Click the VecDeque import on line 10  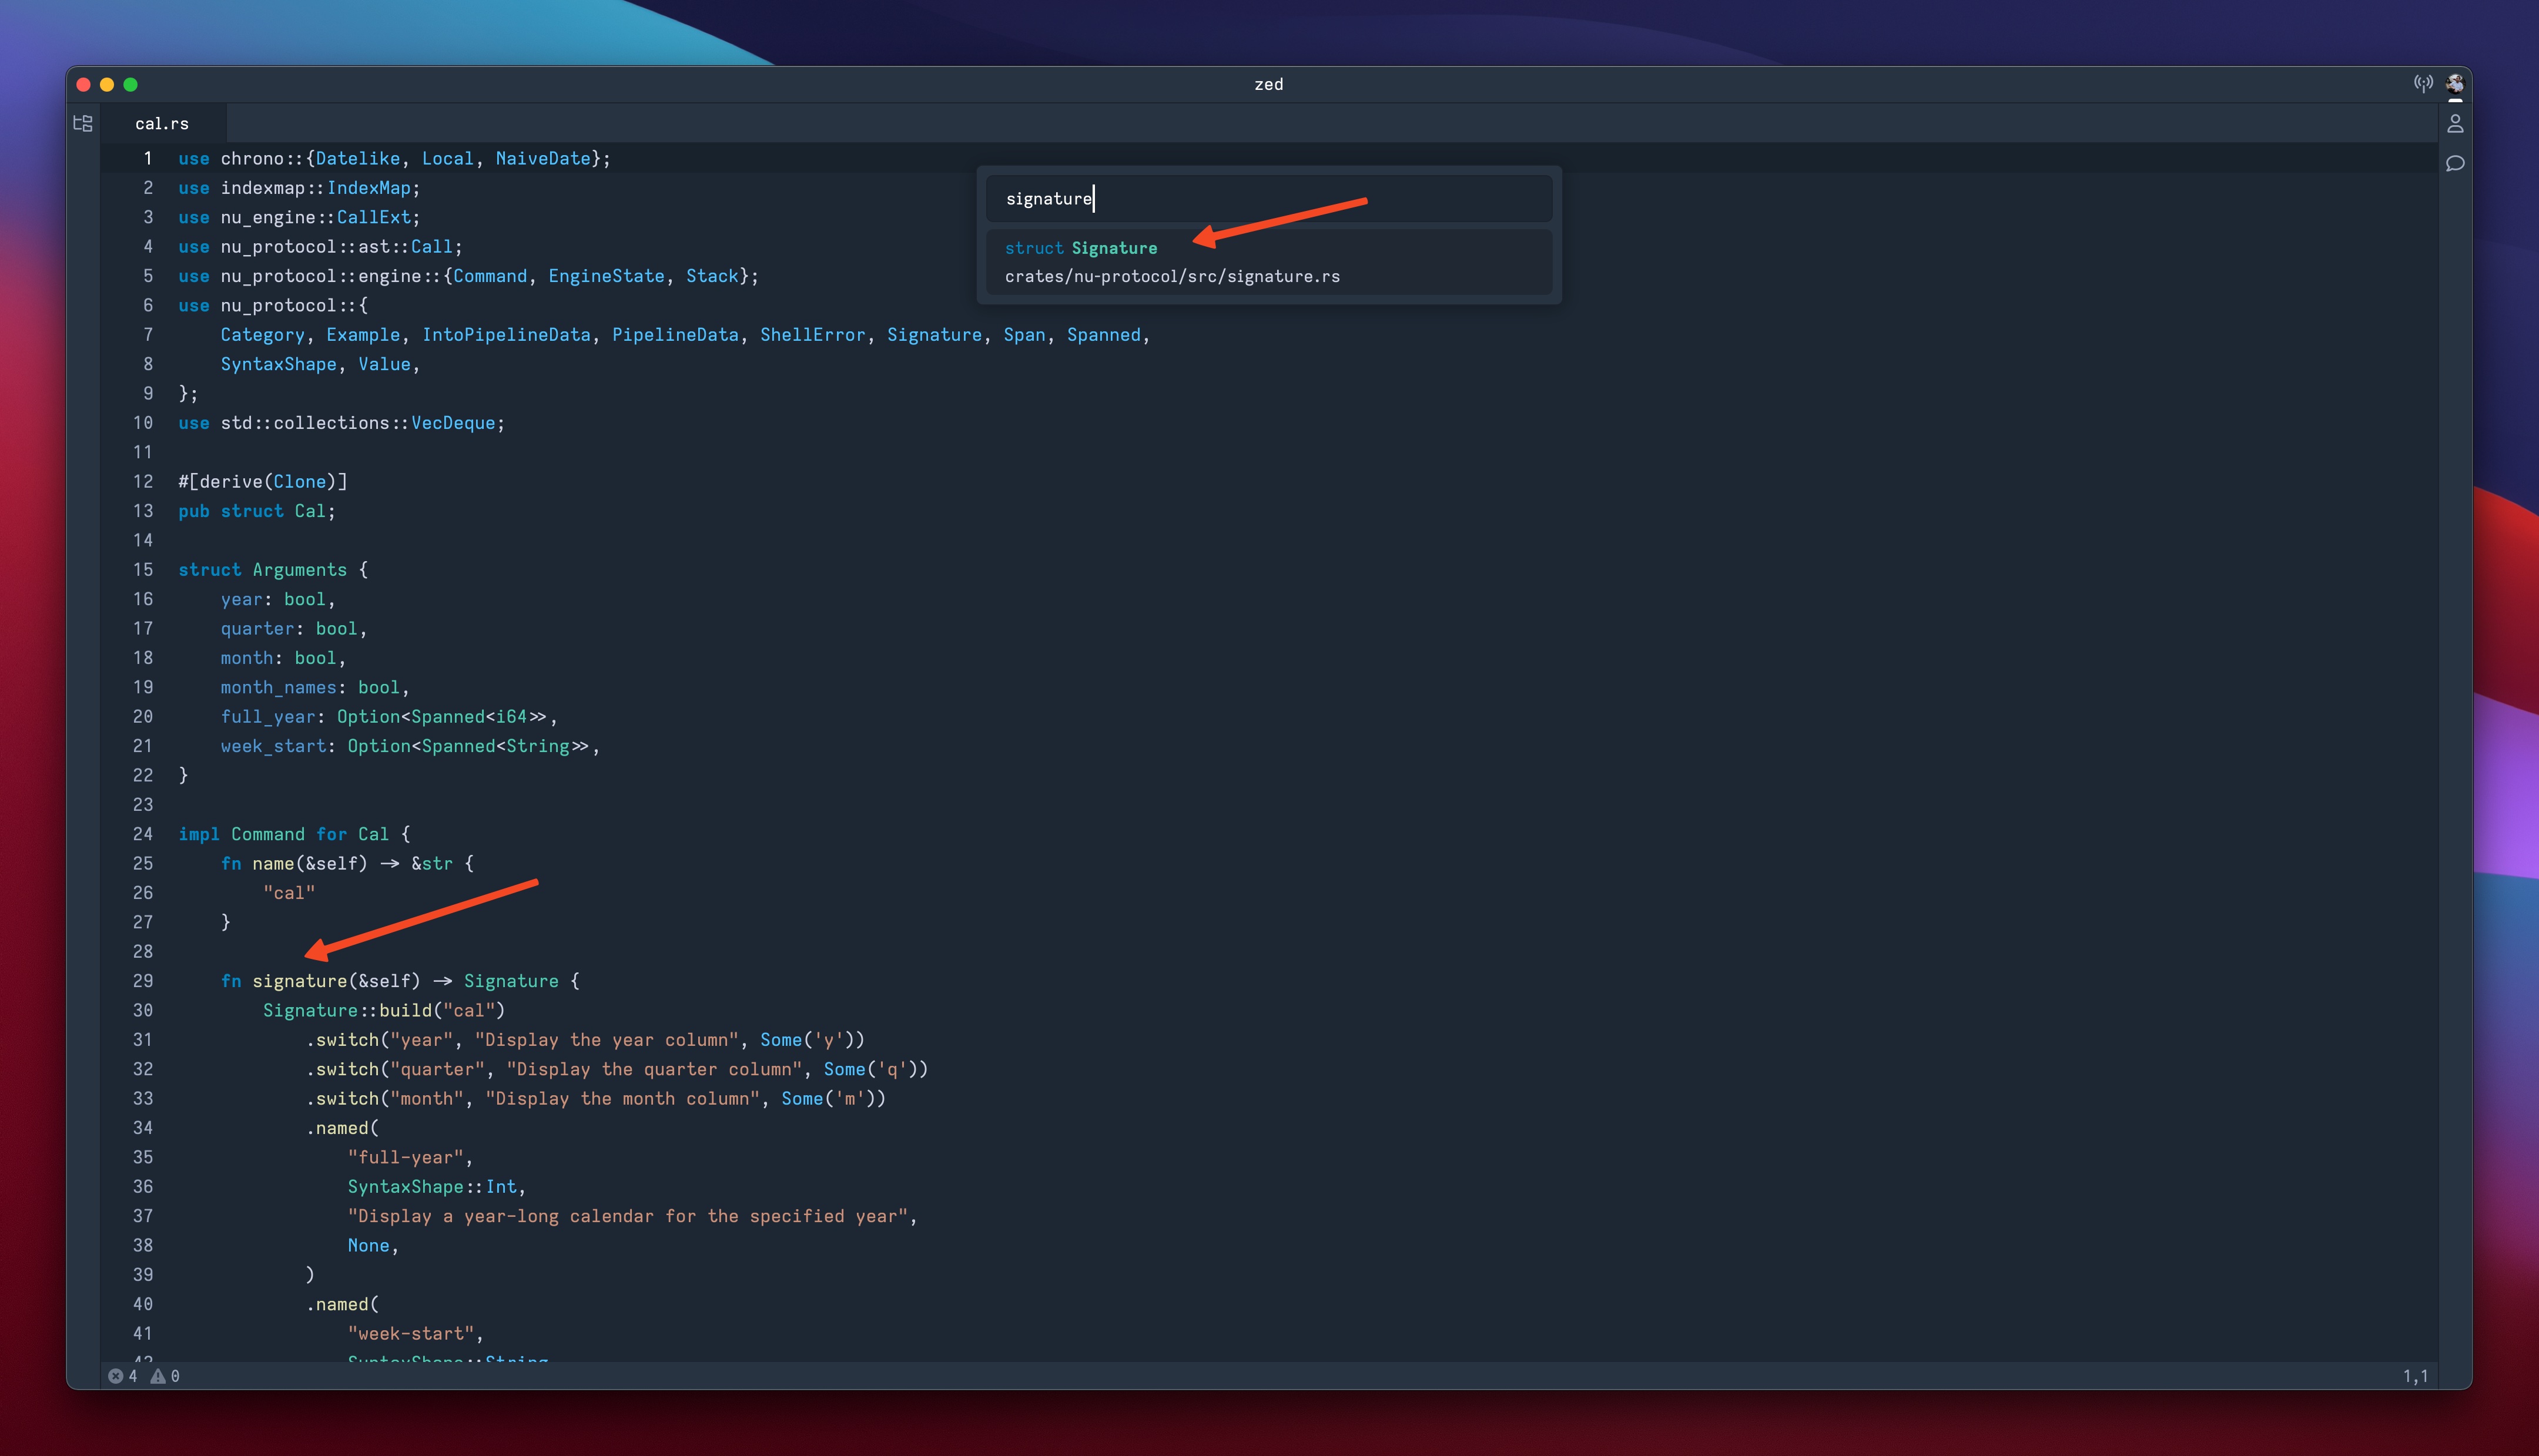point(455,422)
